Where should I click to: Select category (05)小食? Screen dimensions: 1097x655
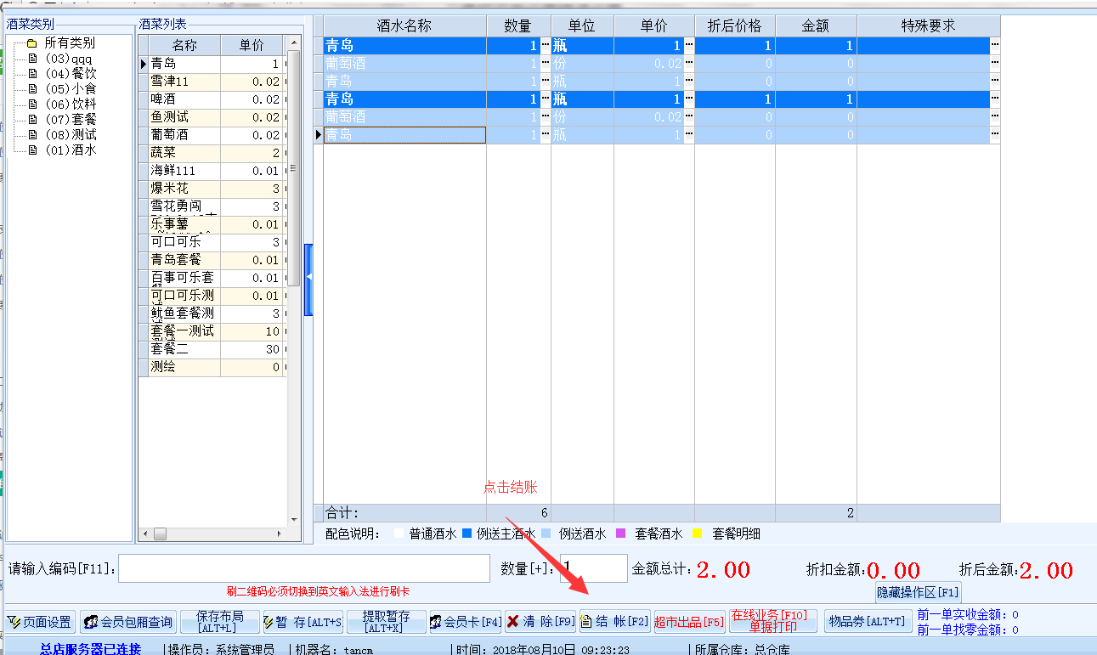coord(71,88)
